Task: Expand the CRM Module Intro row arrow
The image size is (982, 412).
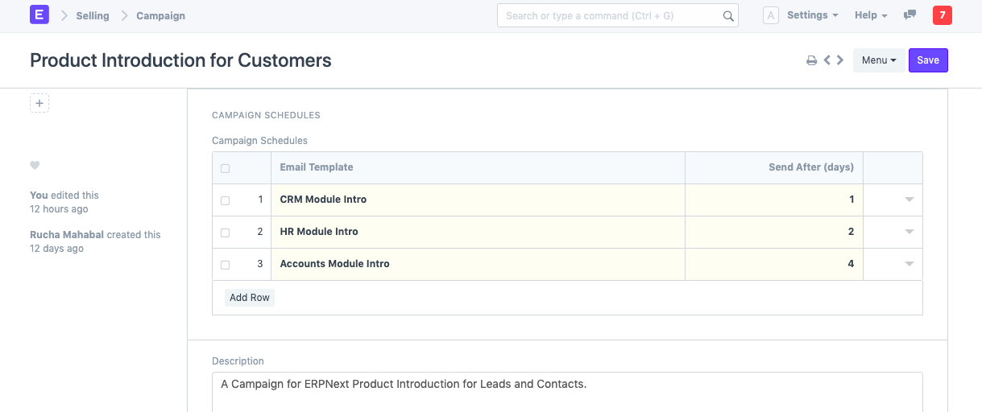Action: tap(909, 200)
